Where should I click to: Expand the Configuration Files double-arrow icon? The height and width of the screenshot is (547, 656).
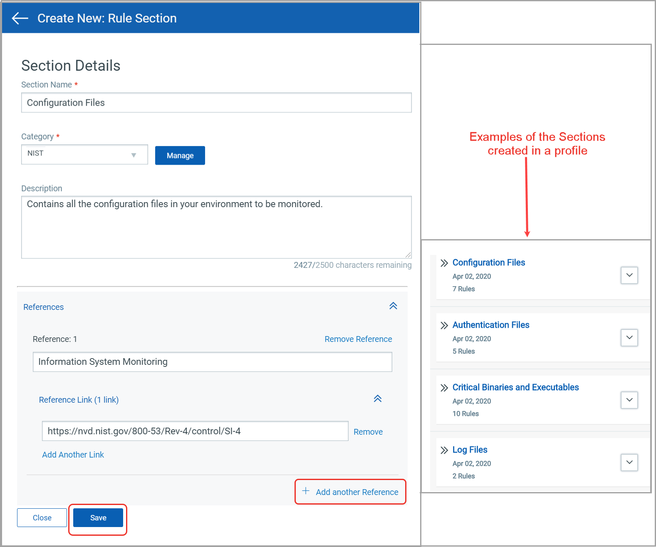pos(444,263)
